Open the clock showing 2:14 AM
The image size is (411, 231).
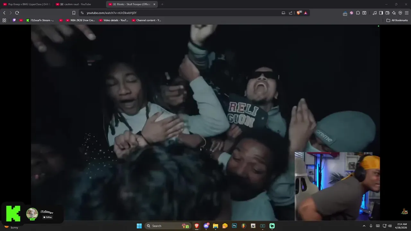(x=402, y=226)
